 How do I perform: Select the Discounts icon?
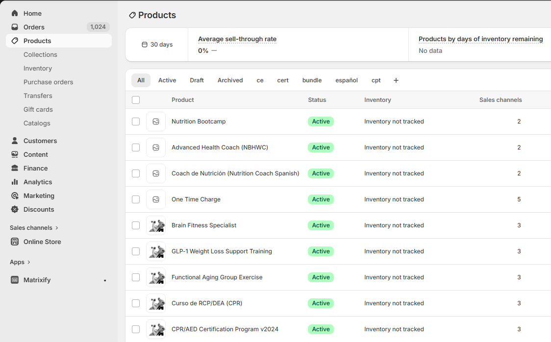point(14,209)
